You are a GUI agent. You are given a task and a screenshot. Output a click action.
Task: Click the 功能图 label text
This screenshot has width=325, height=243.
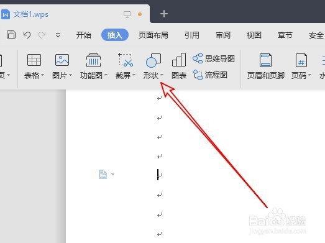(91, 75)
